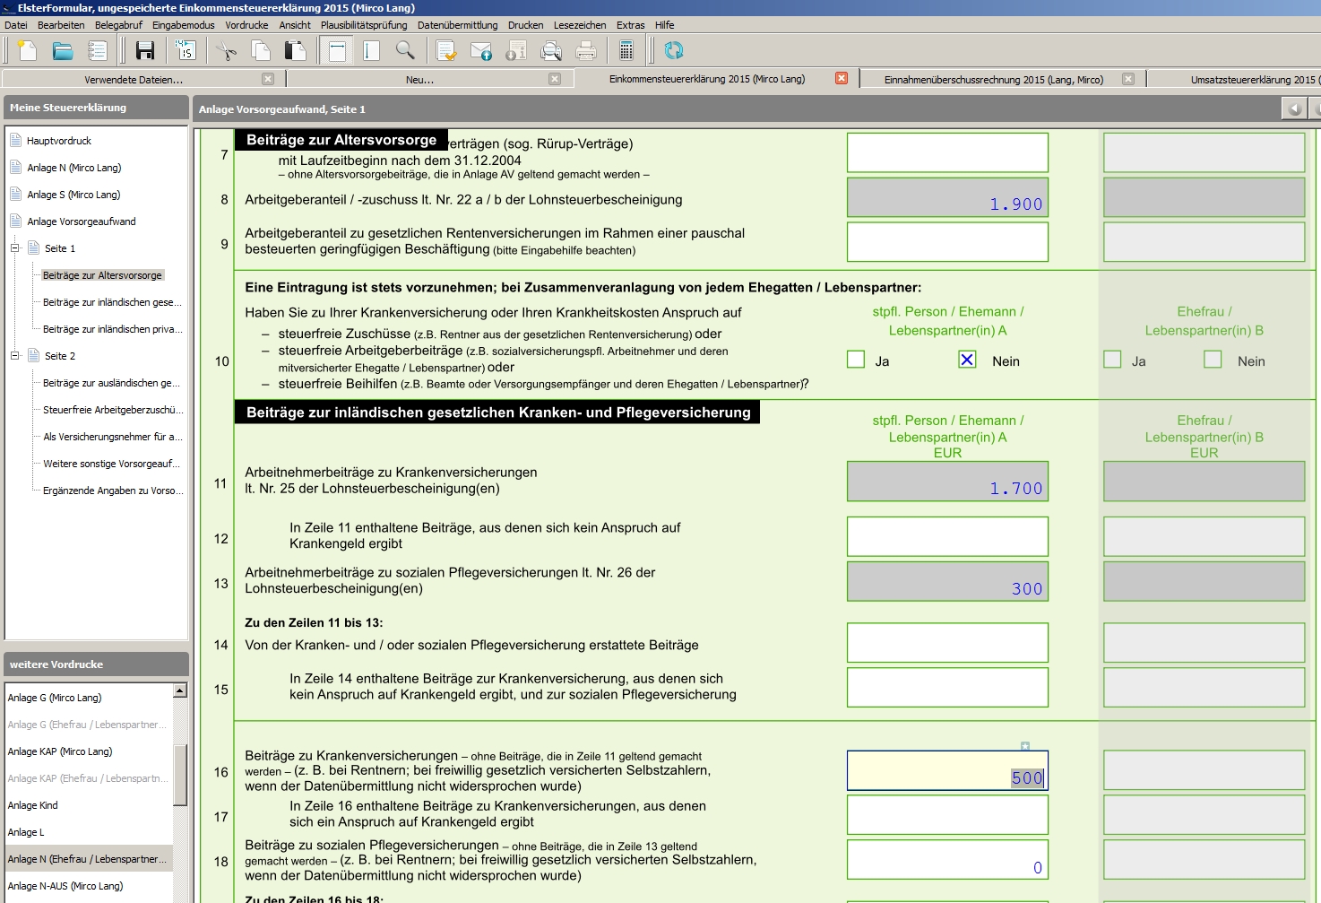
Task: Close the Neu tab
Action: coord(555,79)
